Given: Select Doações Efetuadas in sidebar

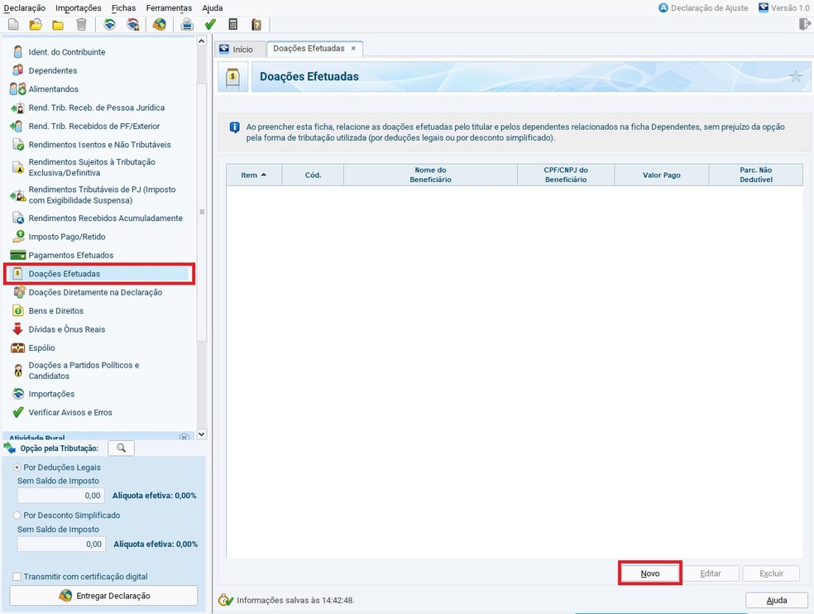Looking at the screenshot, I should click(99, 274).
